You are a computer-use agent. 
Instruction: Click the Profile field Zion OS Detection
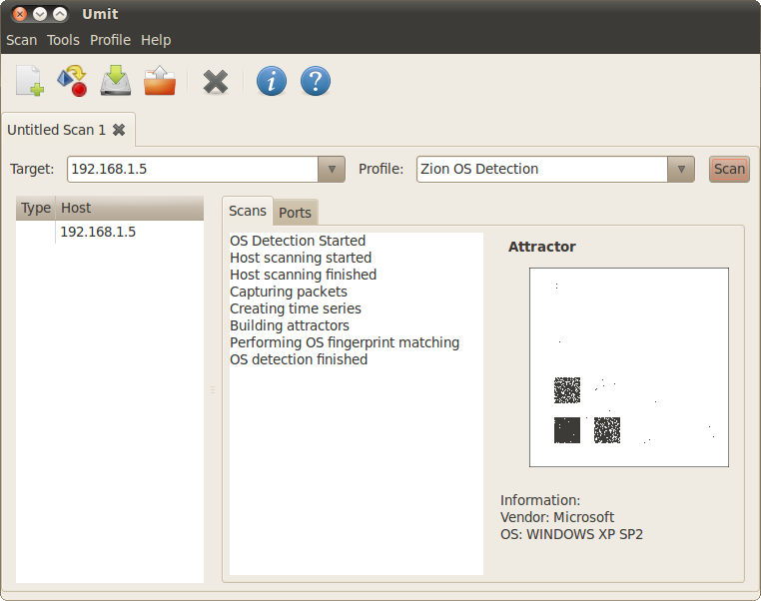(542, 169)
